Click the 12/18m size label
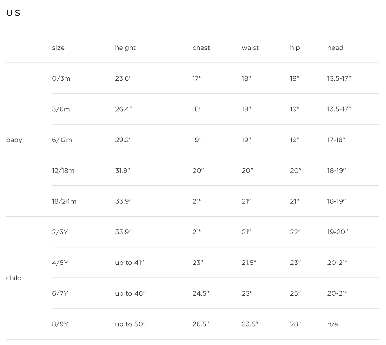Image resolution: width=386 pixels, height=345 pixels. pos(63,171)
